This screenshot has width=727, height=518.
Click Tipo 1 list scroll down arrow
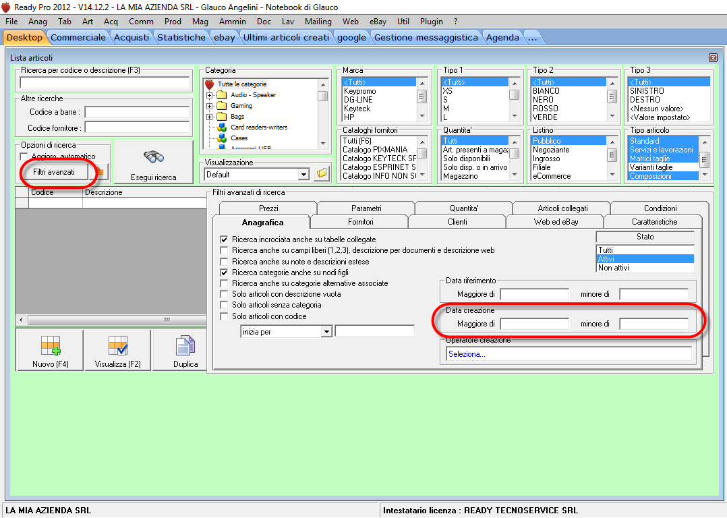pos(514,116)
